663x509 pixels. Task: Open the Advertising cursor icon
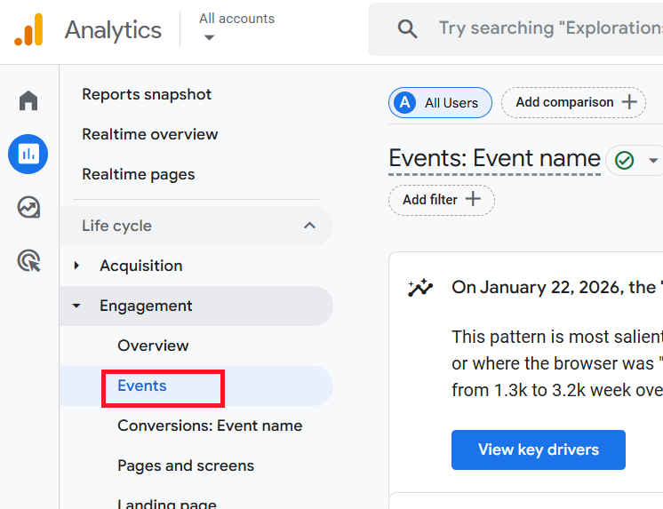click(x=28, y=261)
